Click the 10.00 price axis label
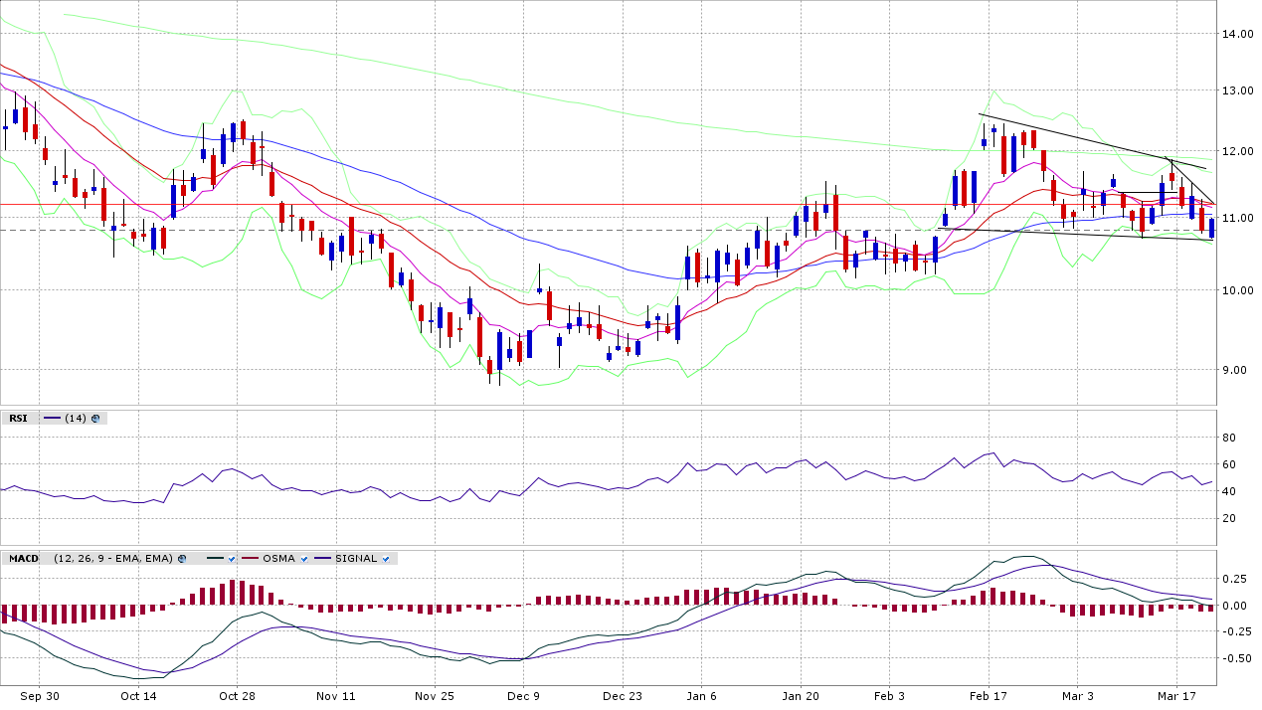The width and height of the screenshot is (1262, 710). pos(1238,290)
